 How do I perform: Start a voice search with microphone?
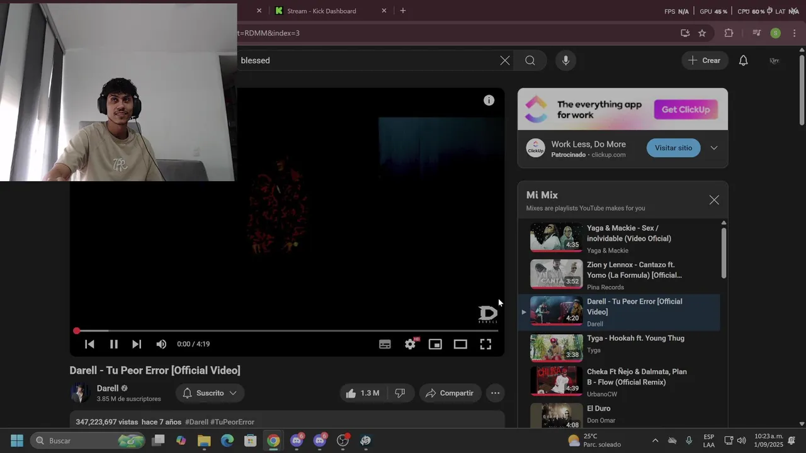(x=565, y=60)
